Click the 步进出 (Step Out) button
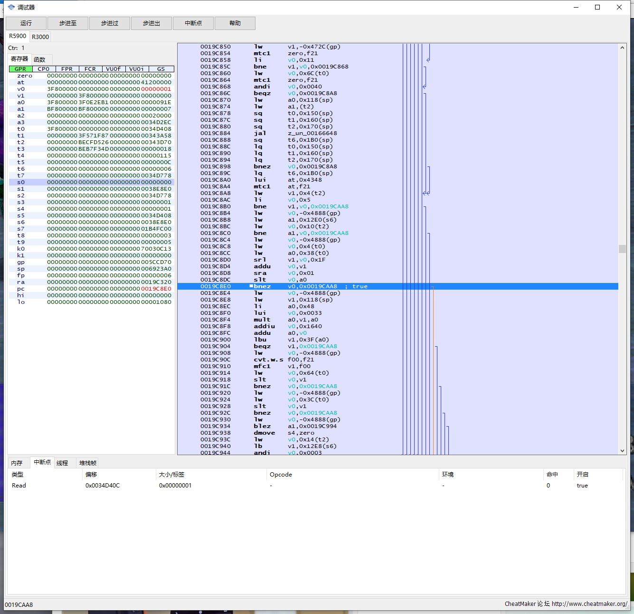The width and height of the screenshot is (634, 614). (x=151, y=23)
